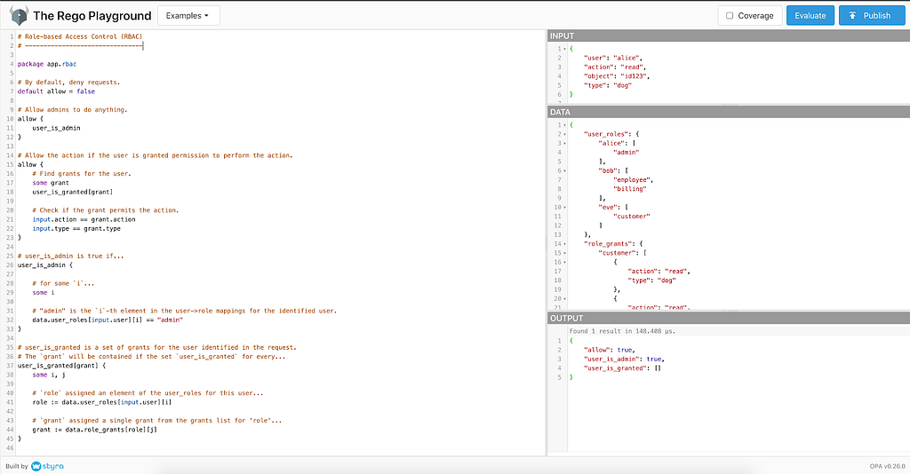Collapse alice array fold arrow
This screenshot has height=474, width=910.
(564, 143)
